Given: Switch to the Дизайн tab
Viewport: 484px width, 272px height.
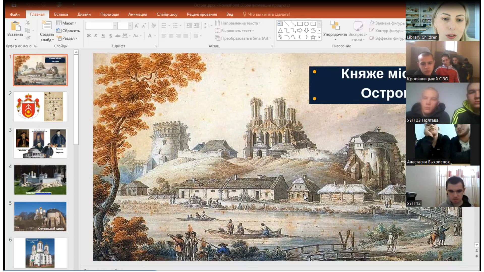Looking at the screenshot, I should (x=84, y=14).
